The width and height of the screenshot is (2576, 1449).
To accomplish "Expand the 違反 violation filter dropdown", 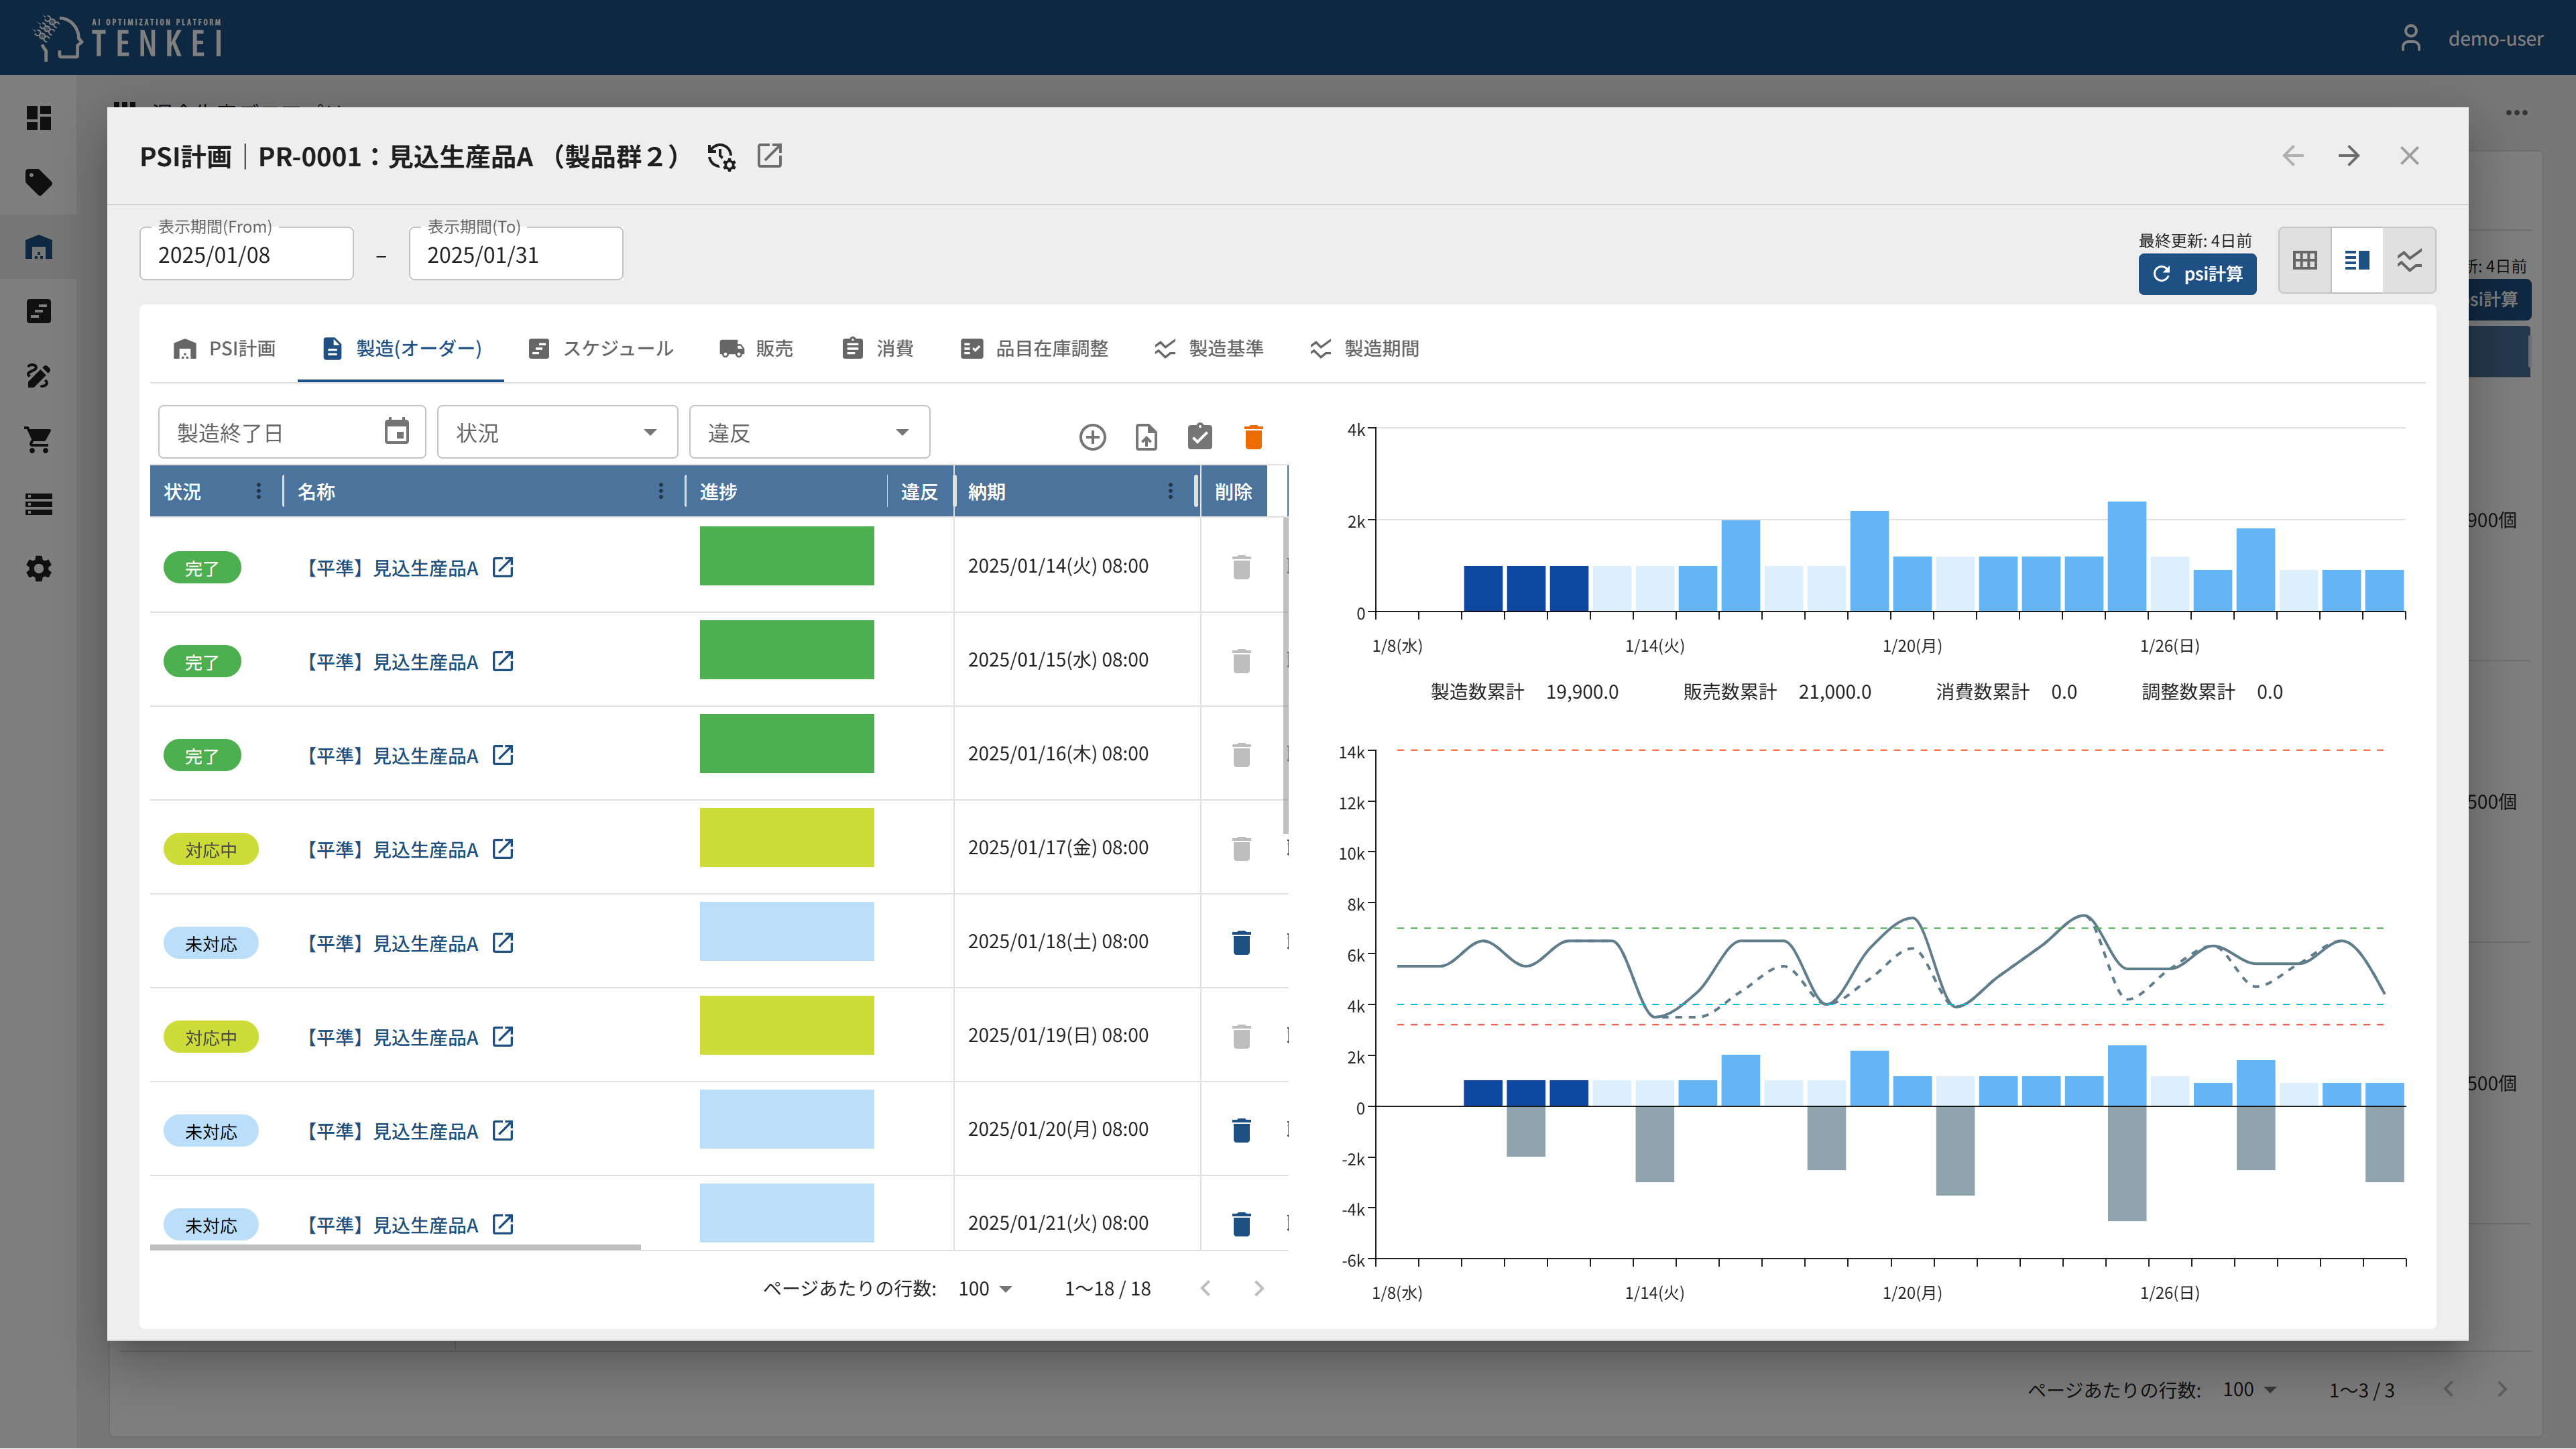I will 809,433.
